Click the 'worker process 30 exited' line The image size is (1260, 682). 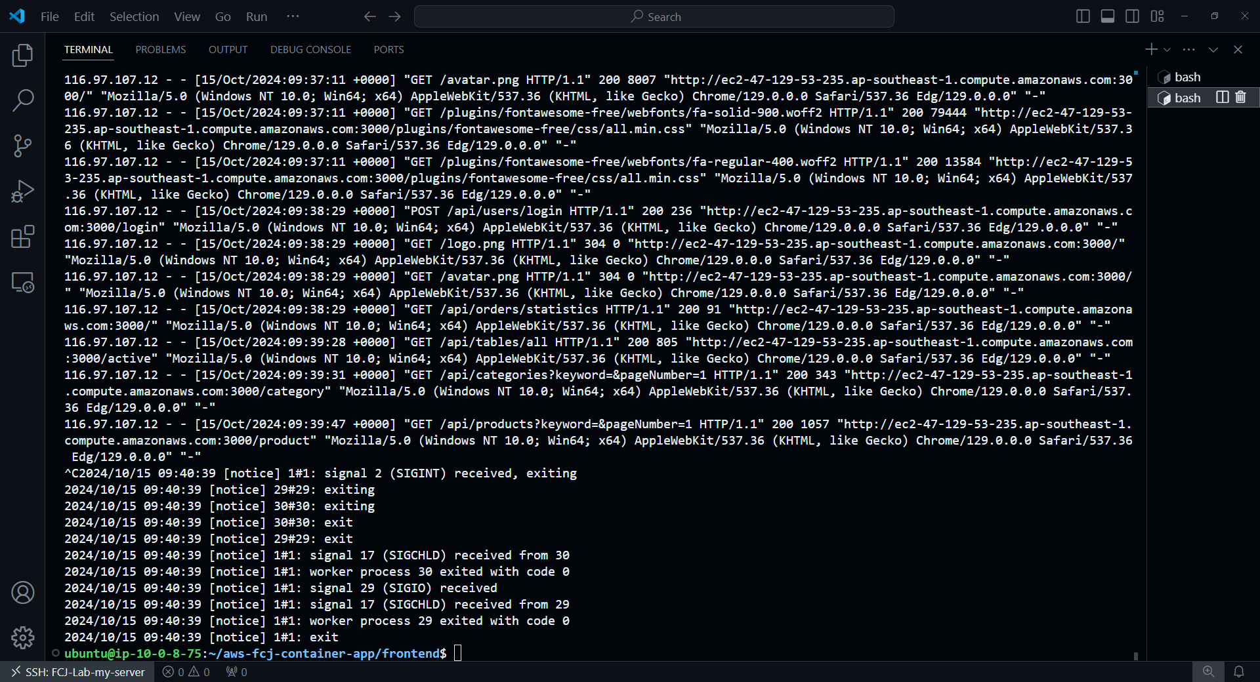click(x=317, y=572)
